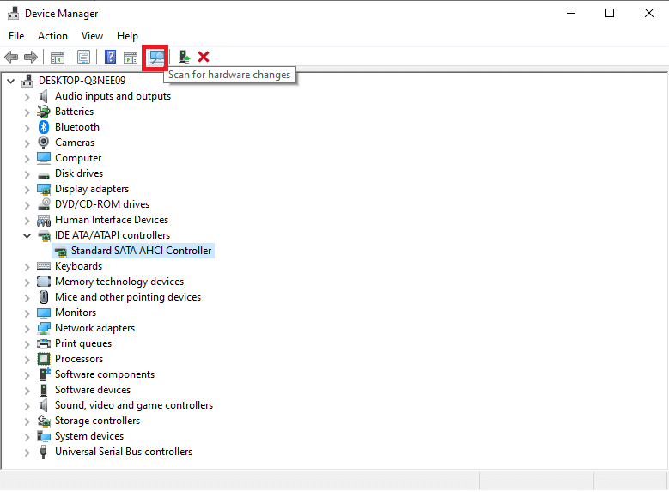The image size is (669, 492).
Task: Click the Show/Hide Console Tree icon
Action: click(58, 57)
